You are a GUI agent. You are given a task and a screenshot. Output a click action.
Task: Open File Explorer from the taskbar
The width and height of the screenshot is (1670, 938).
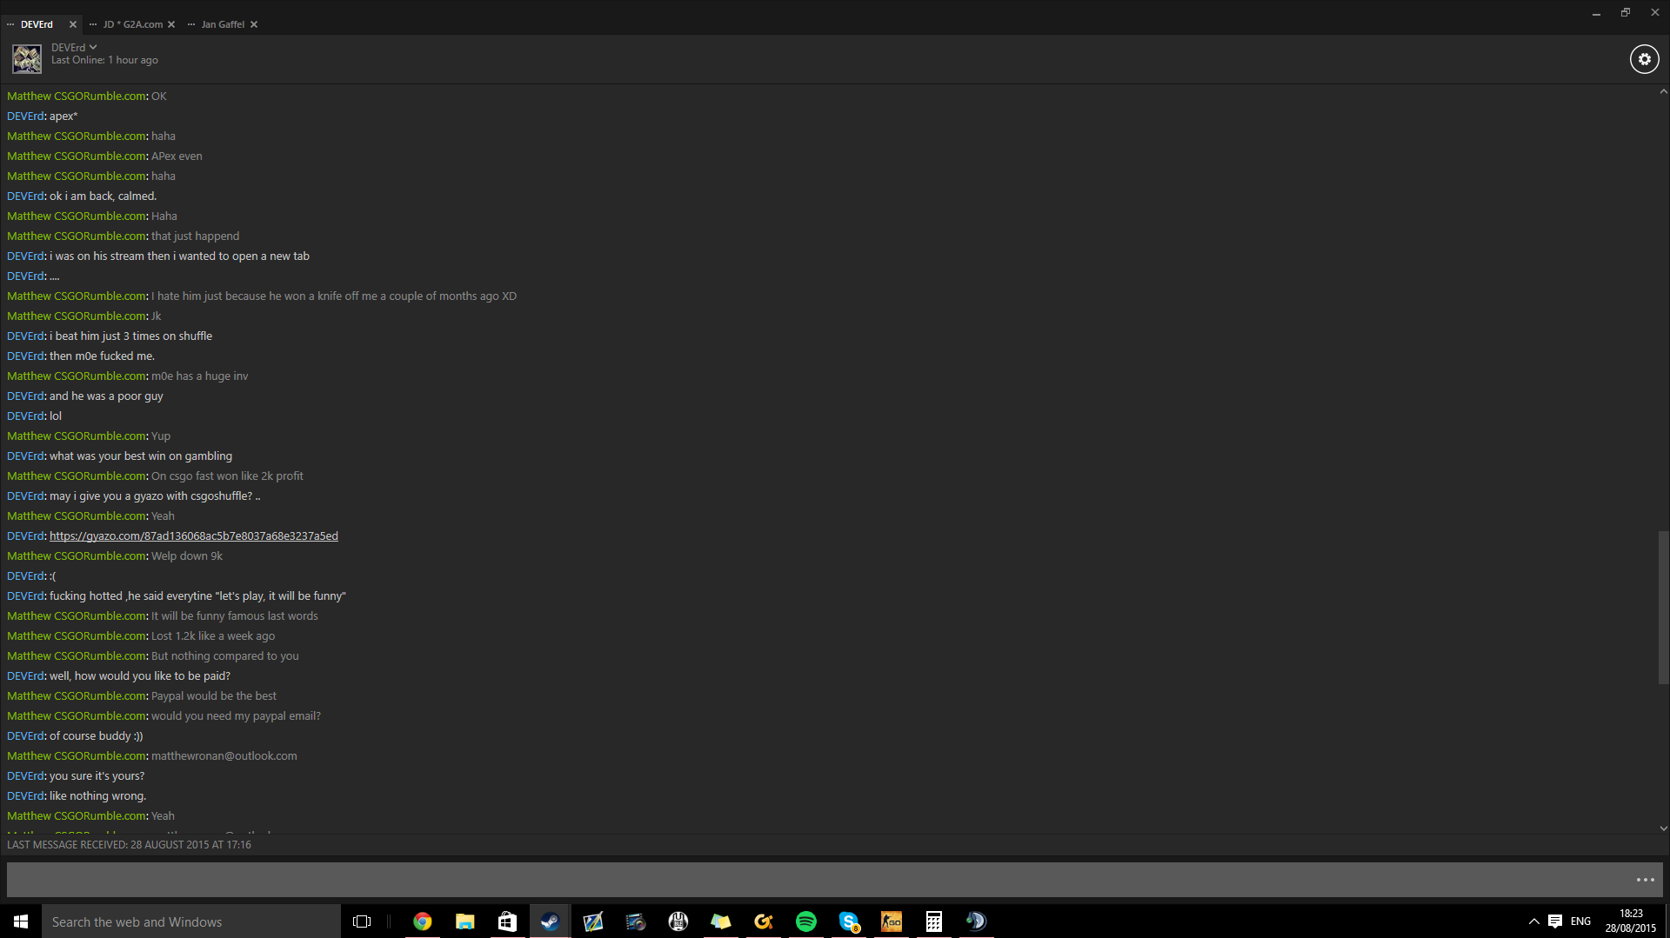[x=465, y=921]
